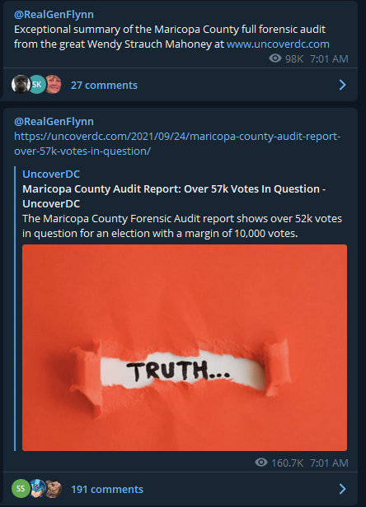Click the second post's @RealGenFlynn name

54,121
